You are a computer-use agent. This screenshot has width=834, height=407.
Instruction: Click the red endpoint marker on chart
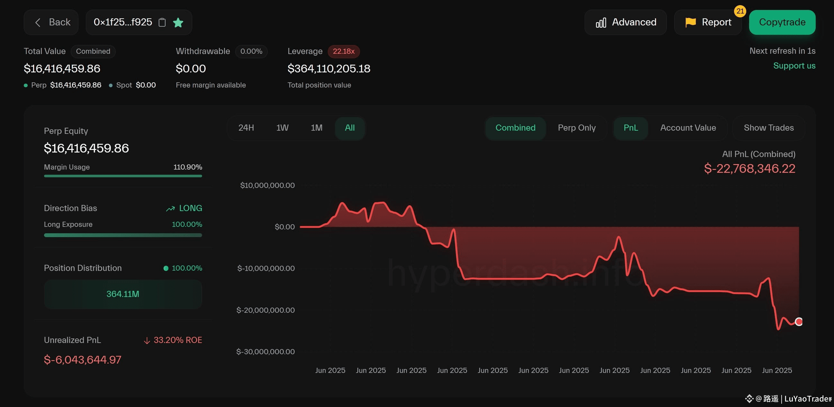[799, 322]
